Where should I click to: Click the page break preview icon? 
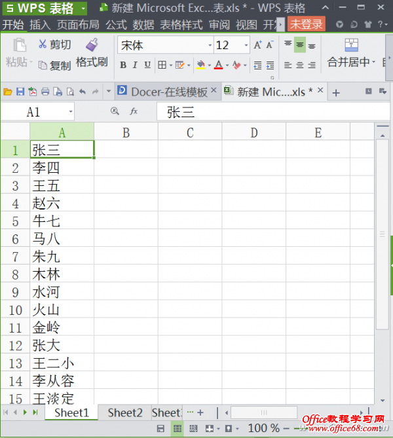(x=193, y=428)
